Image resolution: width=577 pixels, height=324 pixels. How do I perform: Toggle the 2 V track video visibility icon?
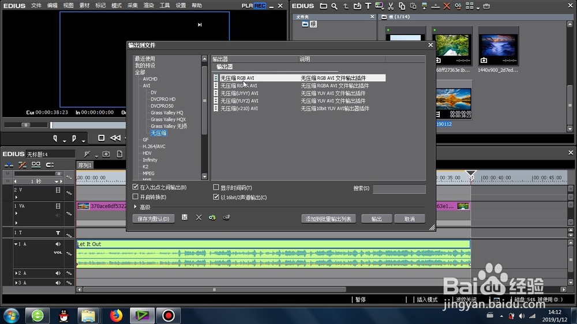pos(58,190)
